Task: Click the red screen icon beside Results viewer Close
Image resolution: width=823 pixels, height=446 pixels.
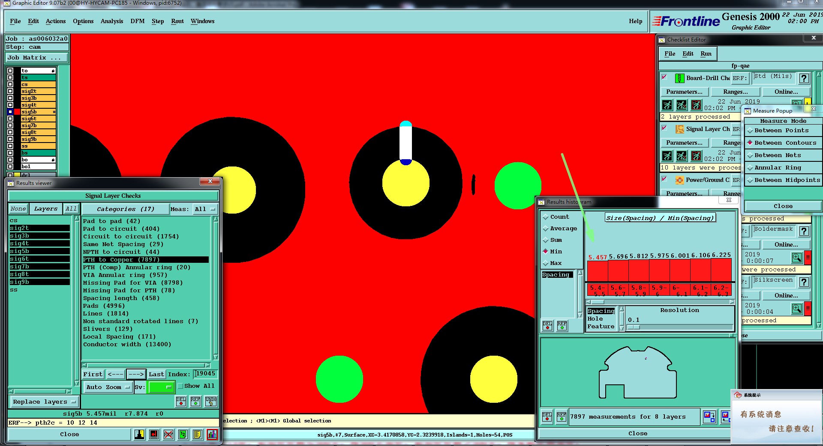Action: pyautogui.click(x=154, y=434)
